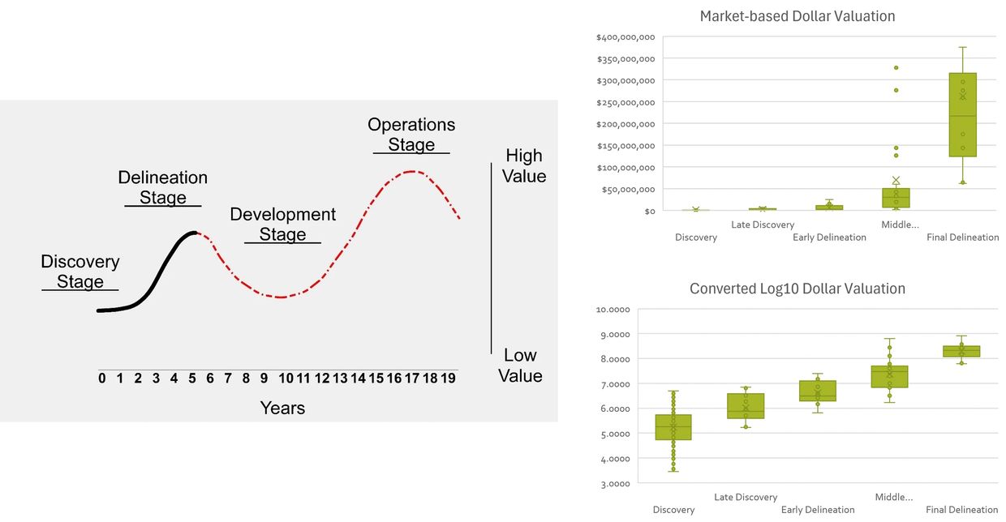Select the "Delineation Stage" label

(162, 187)
